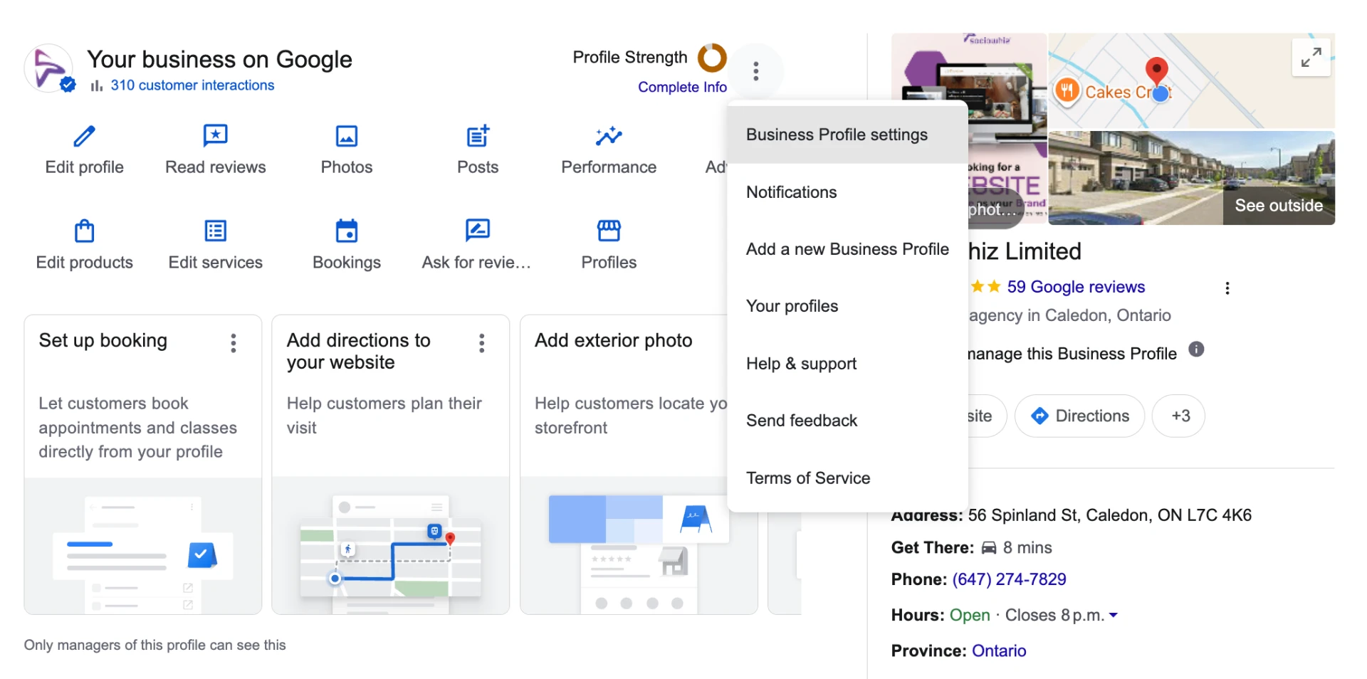Click the Ask for reviews icon
1367x679 pixels.
point(478,230)
